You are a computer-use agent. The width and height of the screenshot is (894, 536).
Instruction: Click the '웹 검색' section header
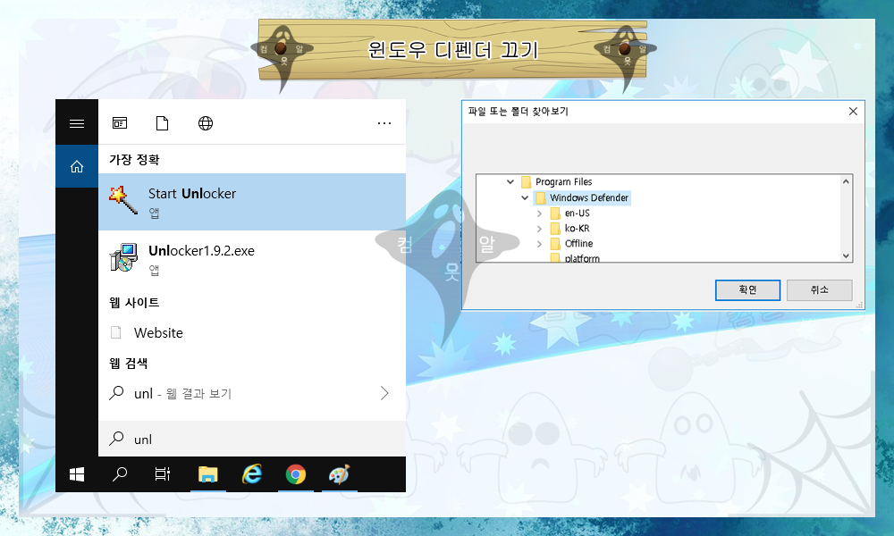pyautogui.click(x=129, y=363)
